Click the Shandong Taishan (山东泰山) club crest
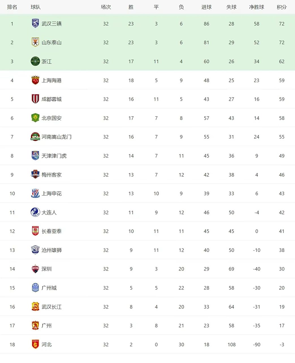Viewport: 295px width, 363px height. coord(35,43)
